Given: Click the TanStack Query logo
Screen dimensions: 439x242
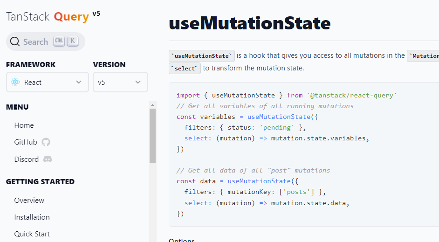Looking at the screenshot, I should point(48,17).
